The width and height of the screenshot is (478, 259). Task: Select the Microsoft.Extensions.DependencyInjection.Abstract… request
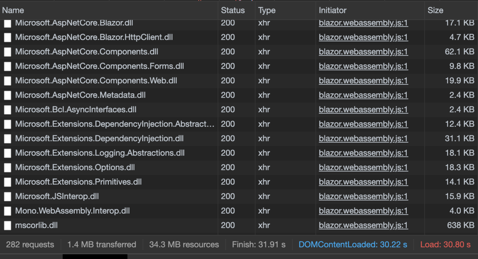tap(115, 124)
